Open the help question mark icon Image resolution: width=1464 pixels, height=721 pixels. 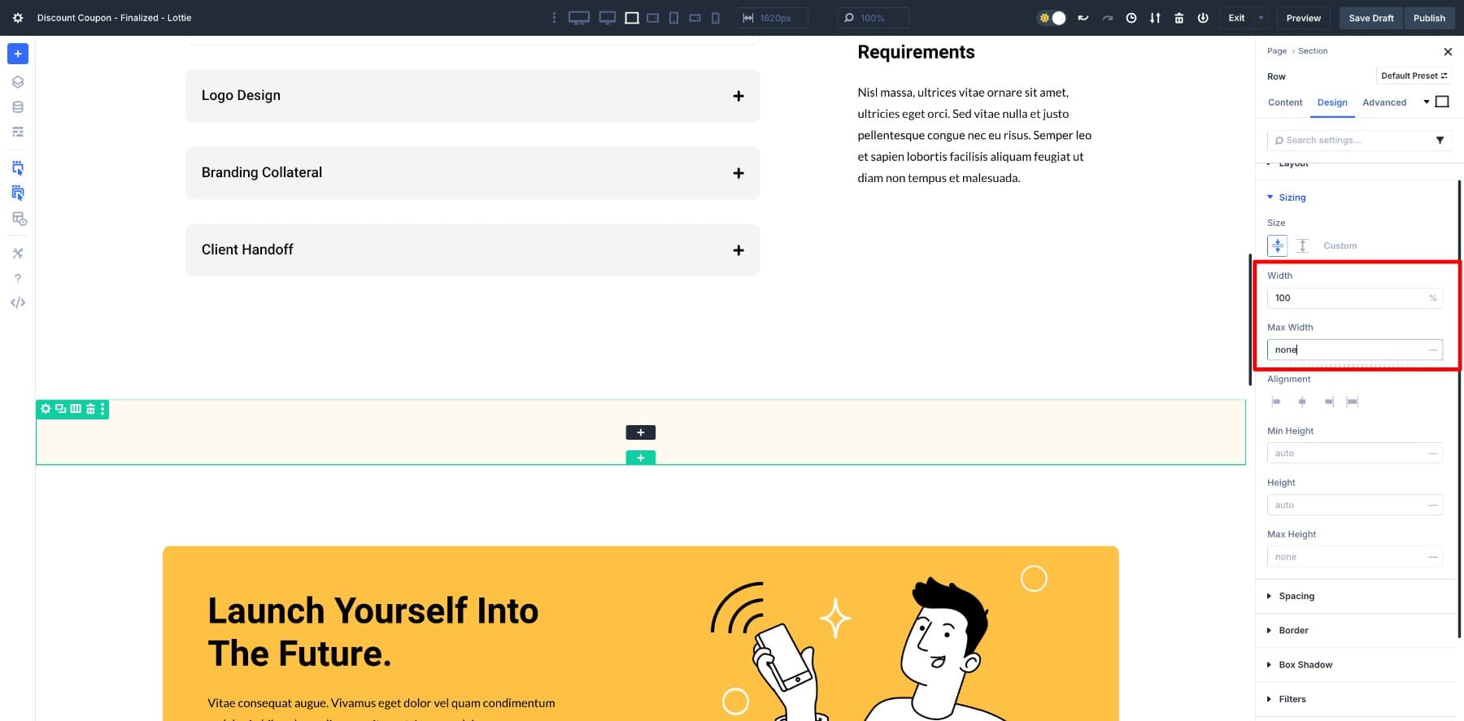(18, 278)
